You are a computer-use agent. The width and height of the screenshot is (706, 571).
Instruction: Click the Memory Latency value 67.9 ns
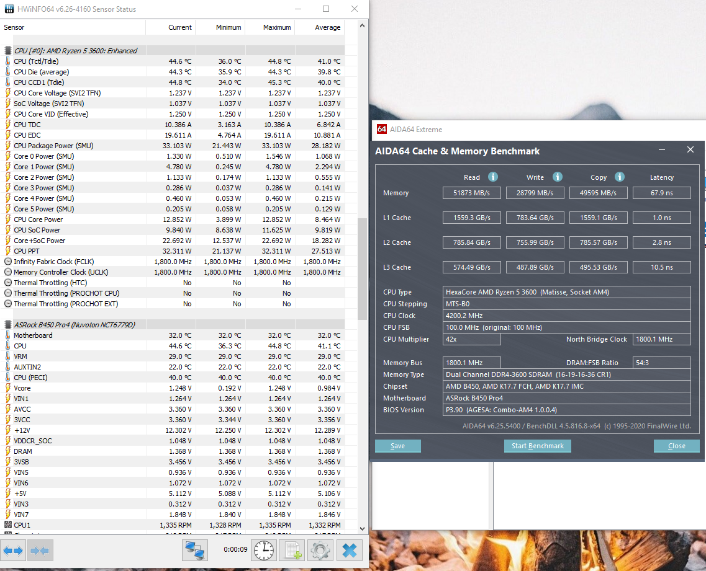tap(661, 193)
